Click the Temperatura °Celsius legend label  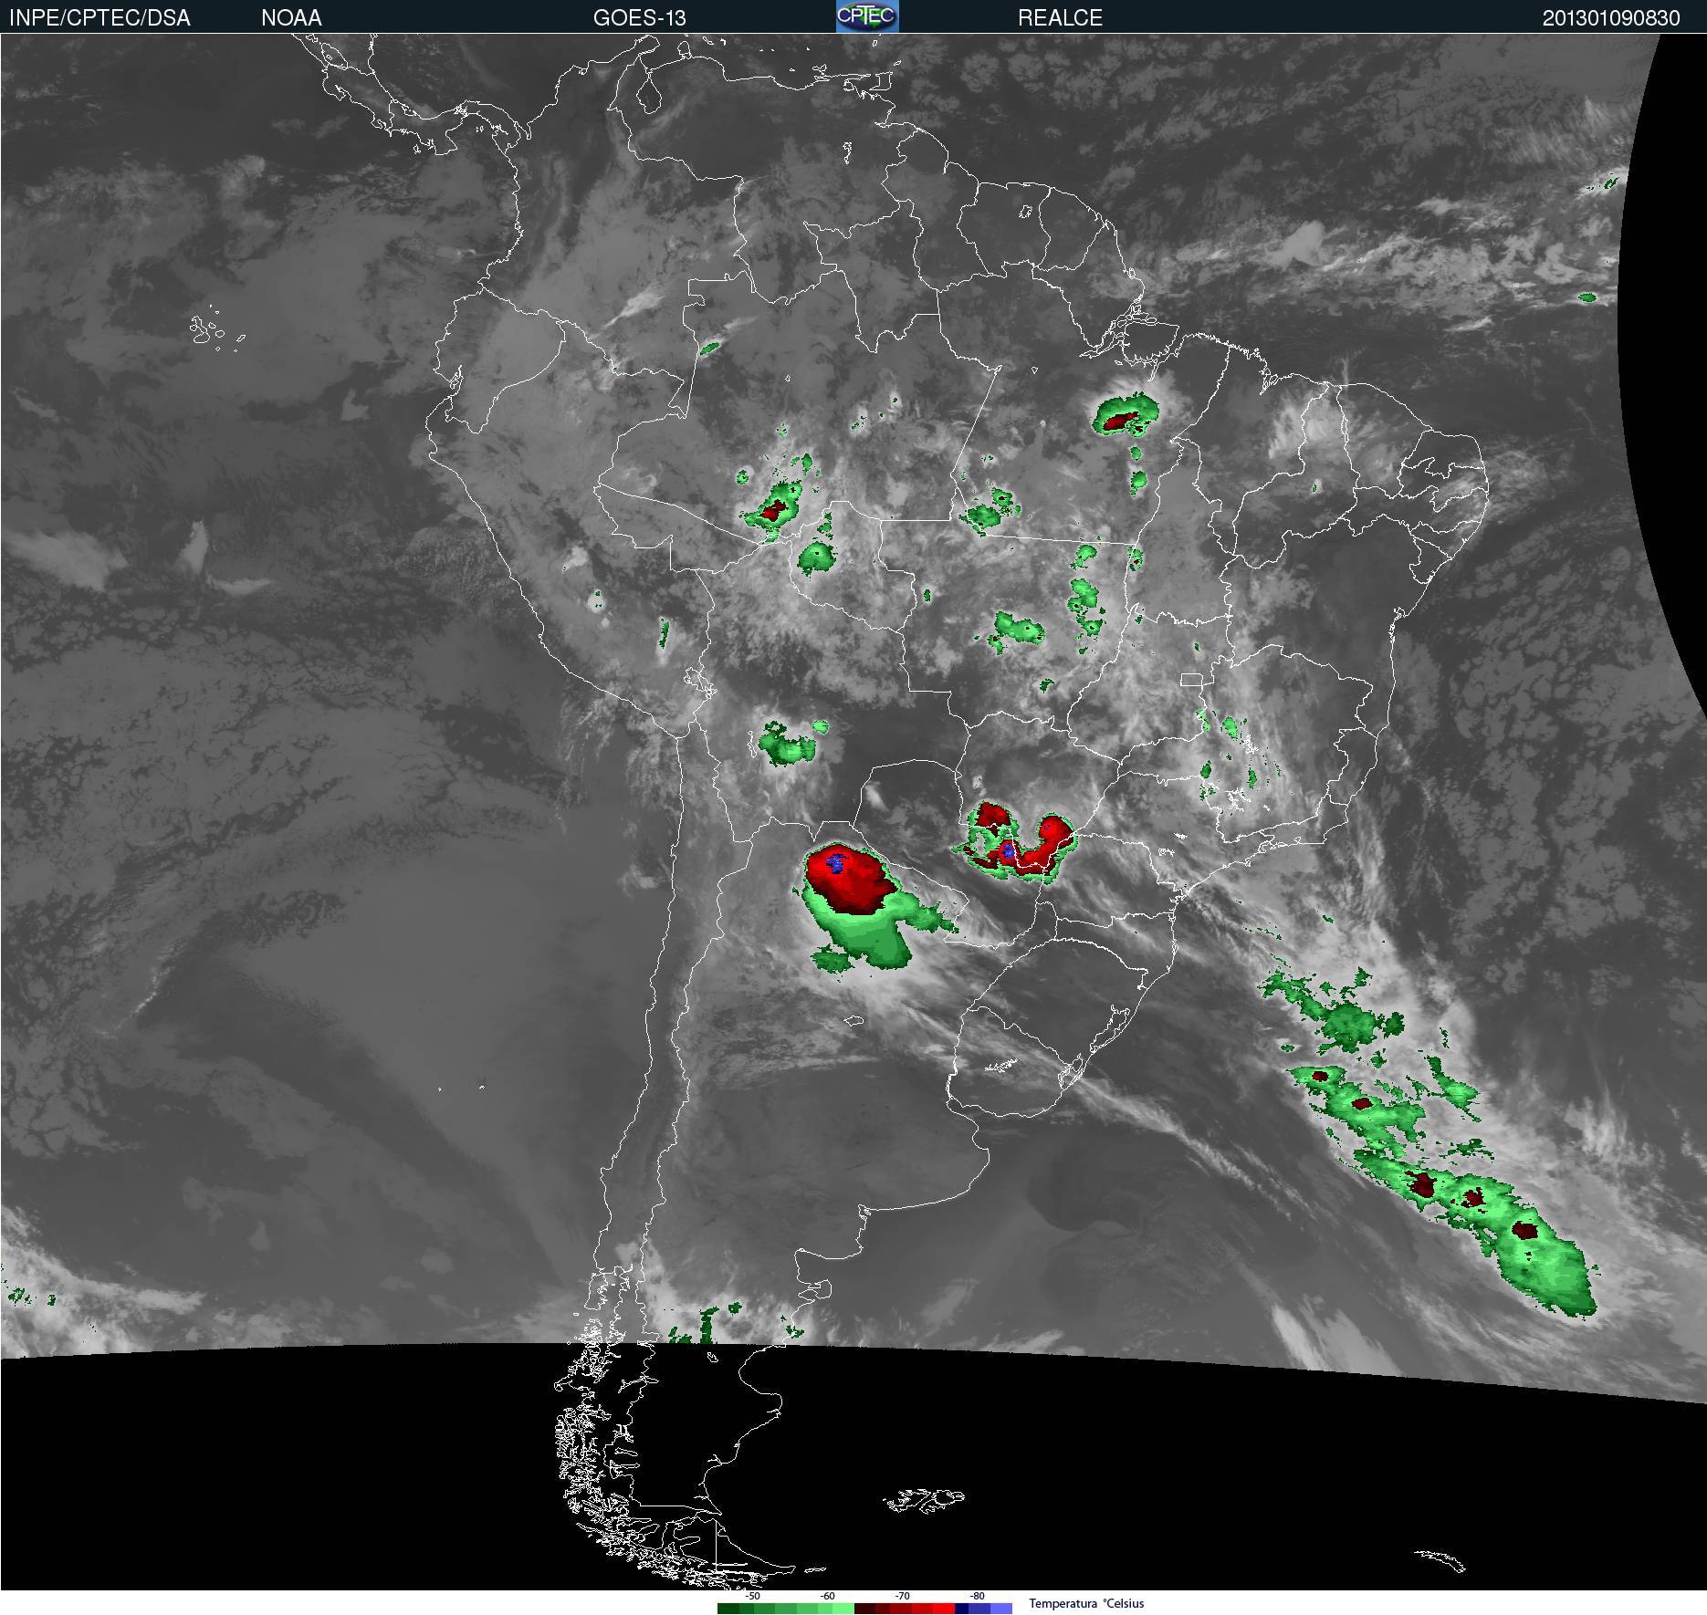pyautogui.click(x=1086, y=1603)
